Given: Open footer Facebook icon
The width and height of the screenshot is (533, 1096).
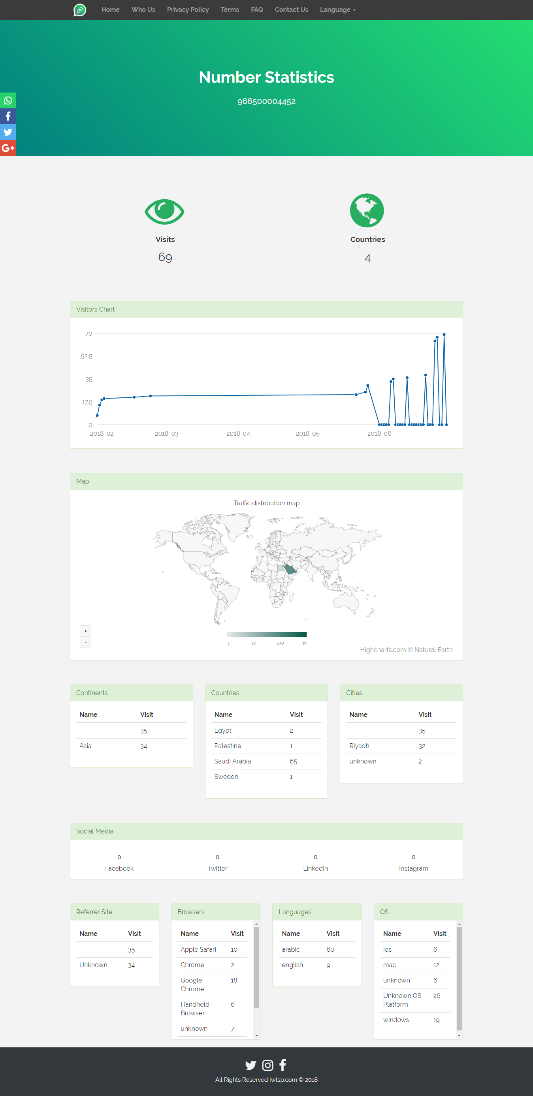Looking at the screenshot, I should coord(283,1064).
